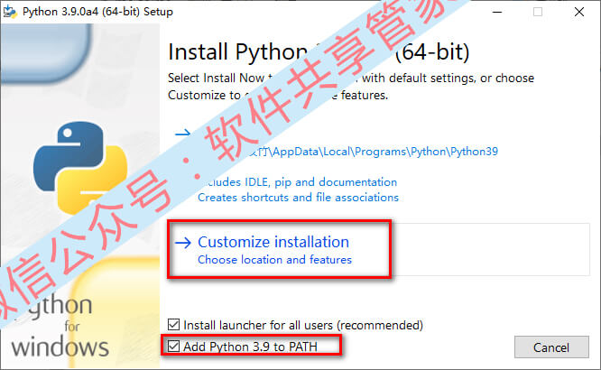The image size is (601, 370).
Task: Uncheck Install launcher for all users
Action: 173,325
